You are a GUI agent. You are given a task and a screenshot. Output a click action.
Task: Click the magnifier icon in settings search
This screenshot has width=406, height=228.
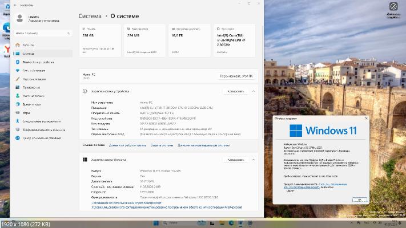coord(69,33)
